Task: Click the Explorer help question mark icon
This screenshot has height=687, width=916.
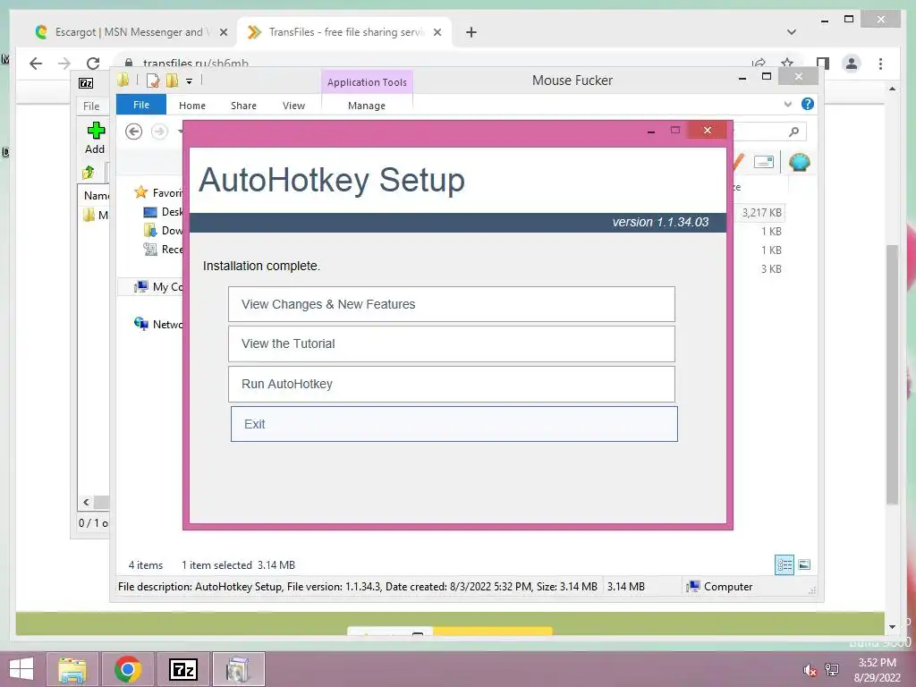Action: (808, 104)
